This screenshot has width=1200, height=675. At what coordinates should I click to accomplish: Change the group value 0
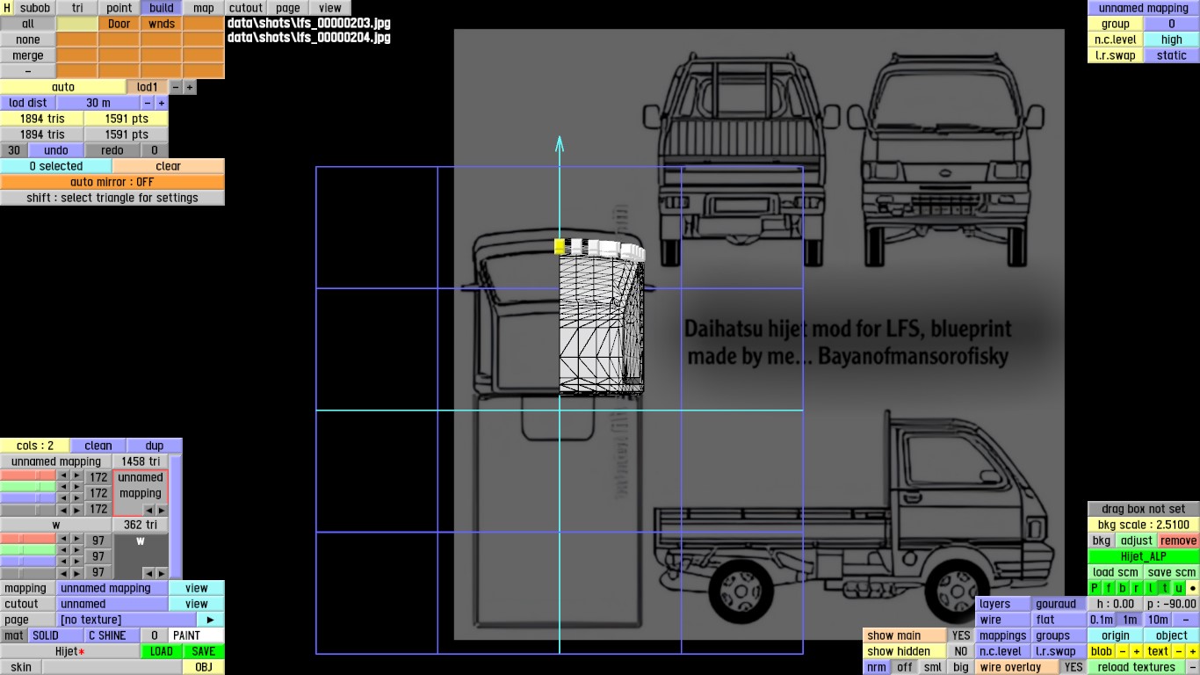tap(1172, 24)
